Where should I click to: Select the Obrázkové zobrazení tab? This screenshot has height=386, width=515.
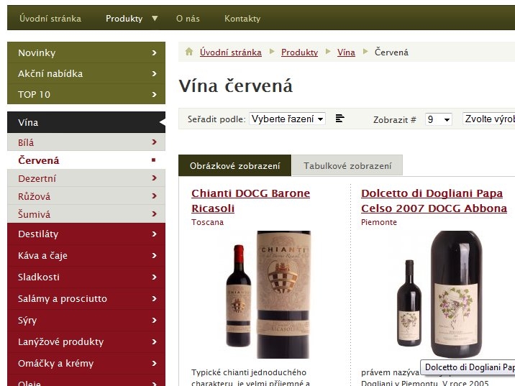234,165
